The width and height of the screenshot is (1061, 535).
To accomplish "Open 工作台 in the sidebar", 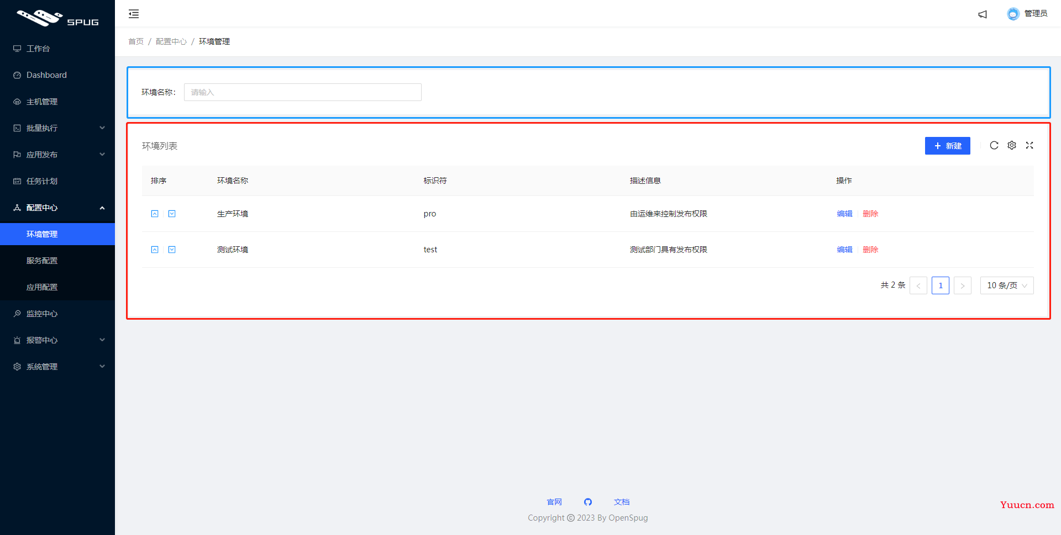I will pyautogui.click(x=57, y=49).
